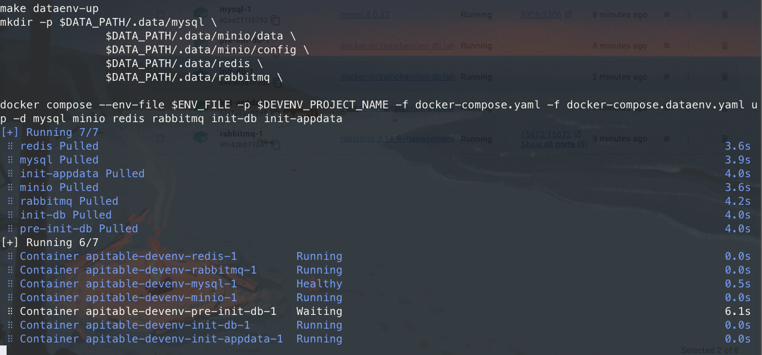Viewport: 762px width, 355px height.
Task: Click 'Container apitable-devenv-mysql-1' text
Action: coord(128,284)
